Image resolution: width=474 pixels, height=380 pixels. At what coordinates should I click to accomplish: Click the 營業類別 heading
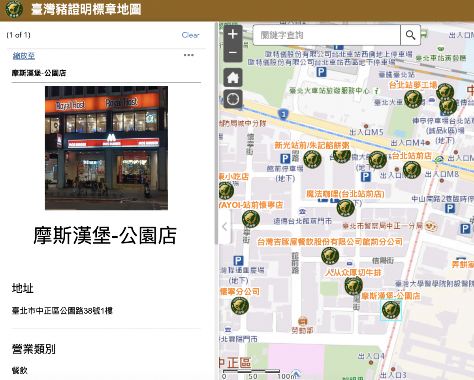point(34,349)
